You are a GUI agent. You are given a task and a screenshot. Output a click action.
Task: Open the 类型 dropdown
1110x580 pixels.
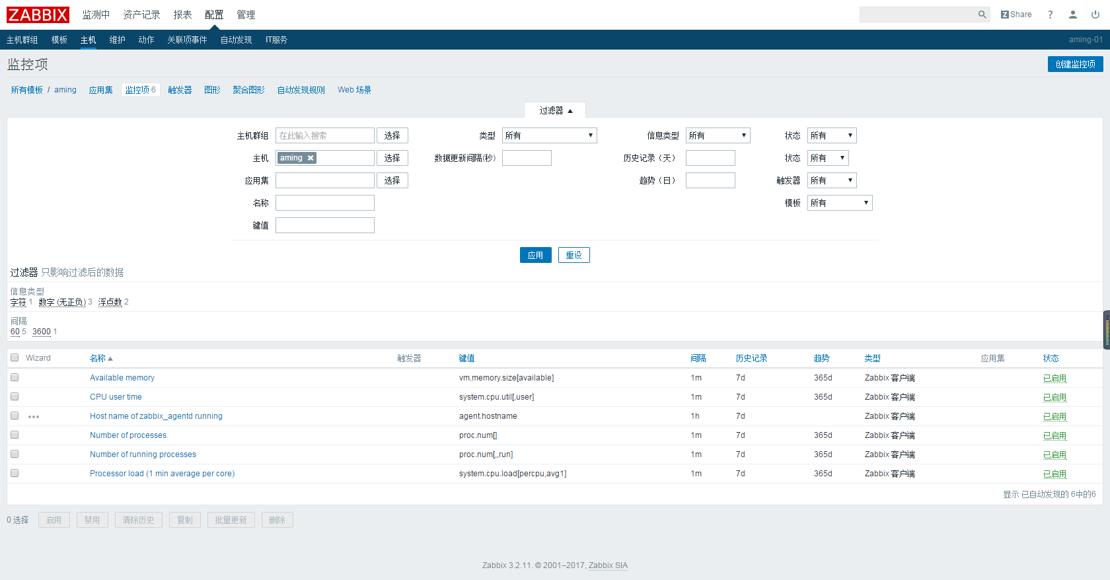[x=549, y=135]
